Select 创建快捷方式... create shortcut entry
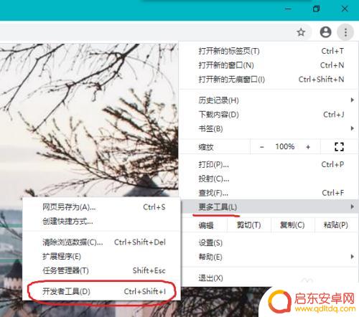The height and width of the screenshot is (317, 359). pos(101,222)
